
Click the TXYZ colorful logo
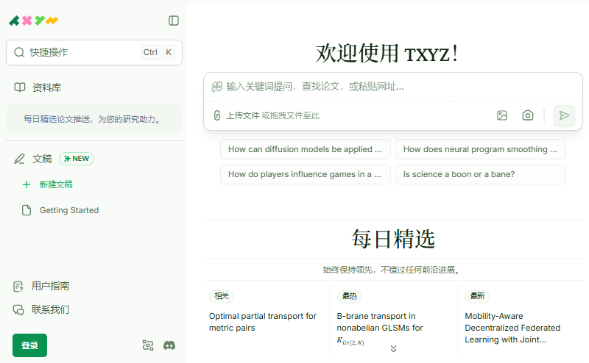coord(33,21)
